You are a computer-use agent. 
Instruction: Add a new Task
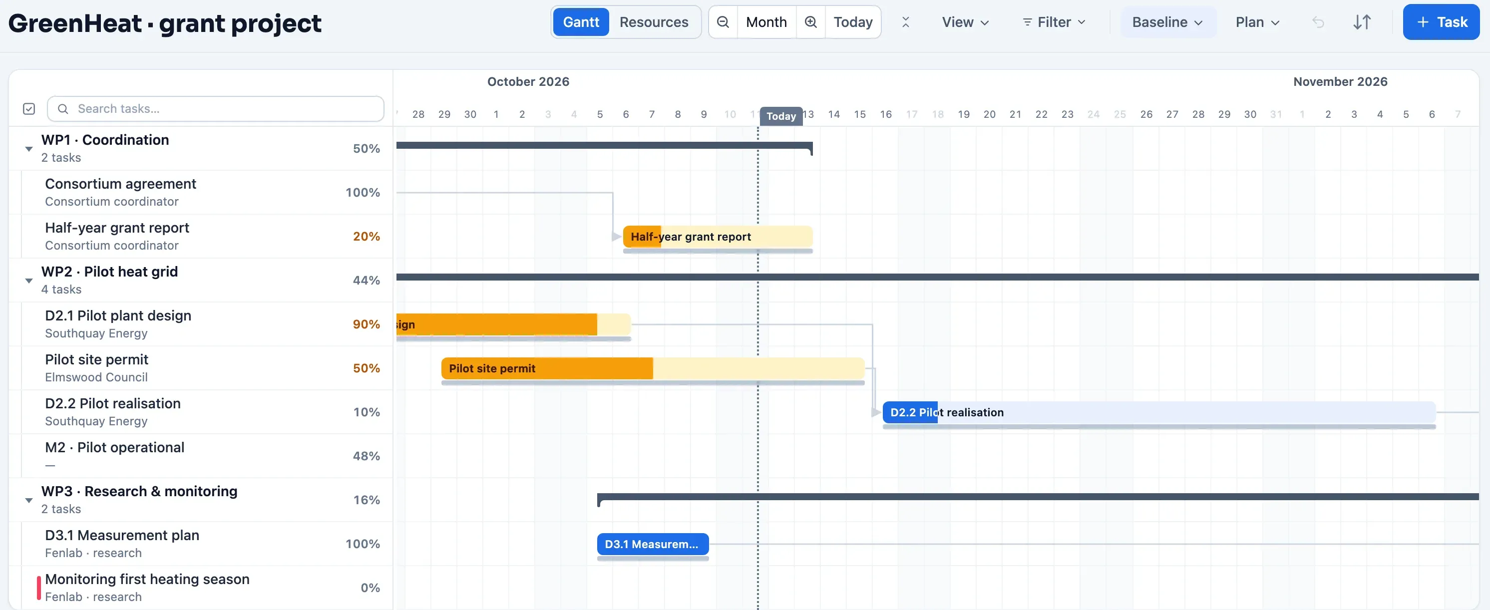pyautogui.click(x=1441, y=22)
